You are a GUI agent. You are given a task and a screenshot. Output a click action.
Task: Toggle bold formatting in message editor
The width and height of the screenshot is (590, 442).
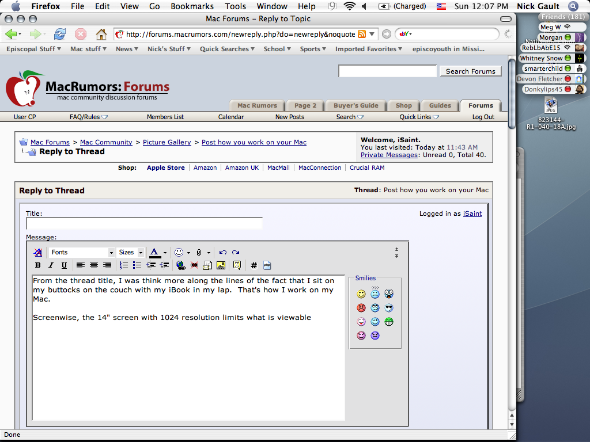tap(37, 265)
